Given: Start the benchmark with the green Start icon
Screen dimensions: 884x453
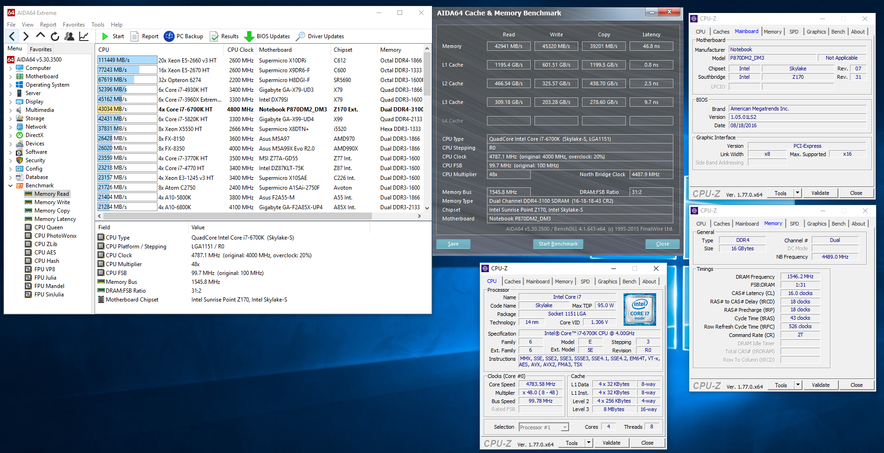Looking at the screenshot, I should [x=105, y=36].
